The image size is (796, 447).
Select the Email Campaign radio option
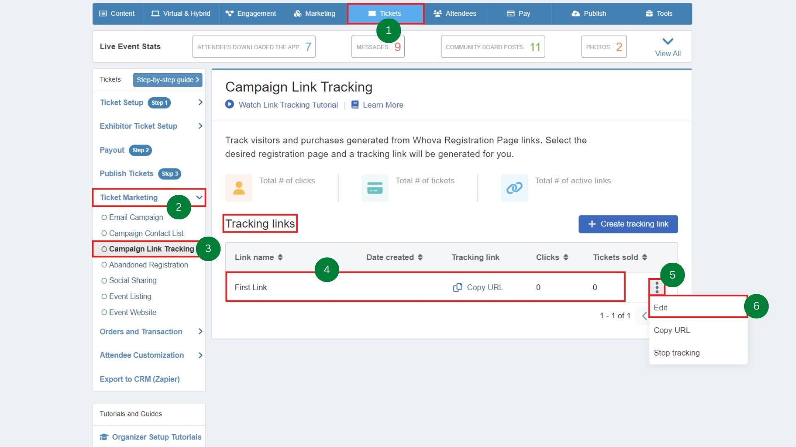[104, 217]
